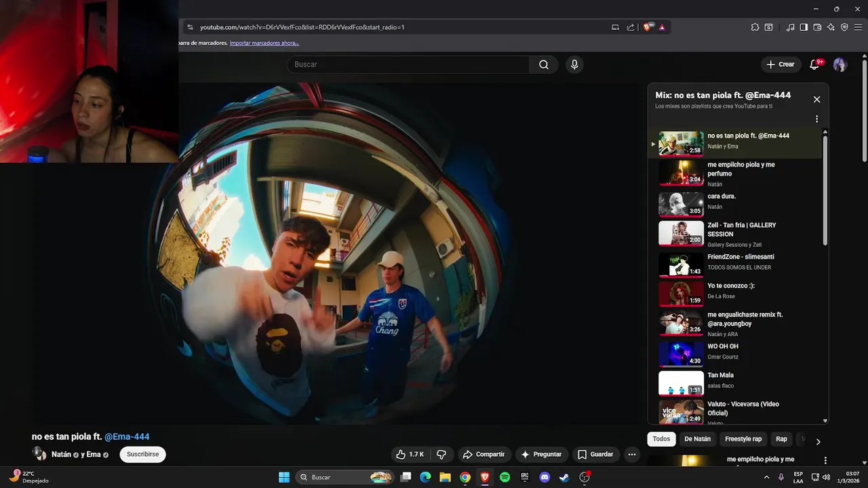868x488 pixels.
Task: Open options for the suggested video below the filter chips
Action: point(825,460)
